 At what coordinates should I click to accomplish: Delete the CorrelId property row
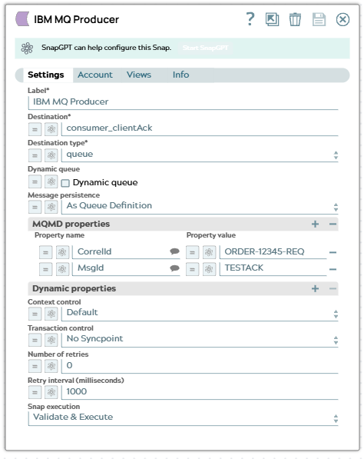[x=333, y=252]
